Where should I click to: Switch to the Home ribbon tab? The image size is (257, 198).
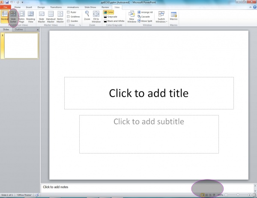point(18,7)
